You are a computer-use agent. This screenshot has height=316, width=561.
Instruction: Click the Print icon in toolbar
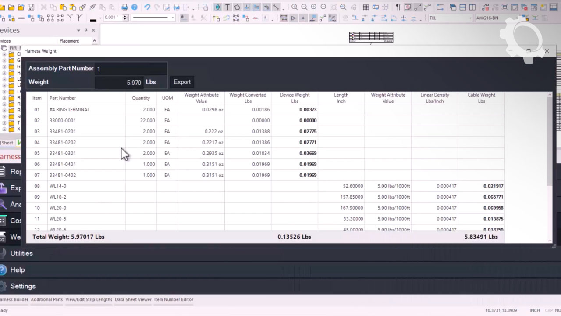125,7
